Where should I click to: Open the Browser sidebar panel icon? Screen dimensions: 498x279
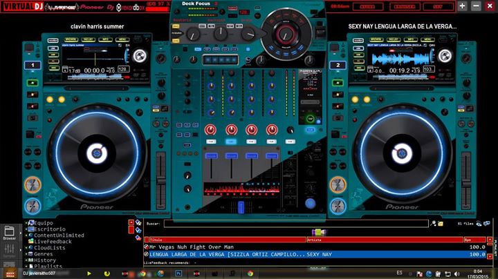(x=9, y=233)
